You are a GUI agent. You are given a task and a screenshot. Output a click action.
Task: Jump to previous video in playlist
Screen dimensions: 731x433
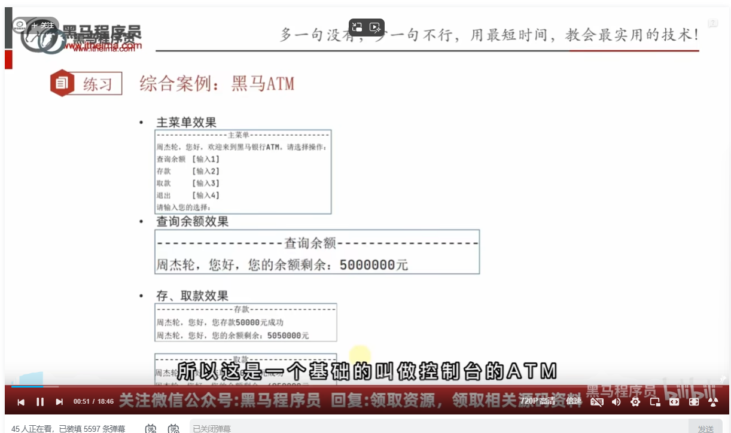(21, 402)
